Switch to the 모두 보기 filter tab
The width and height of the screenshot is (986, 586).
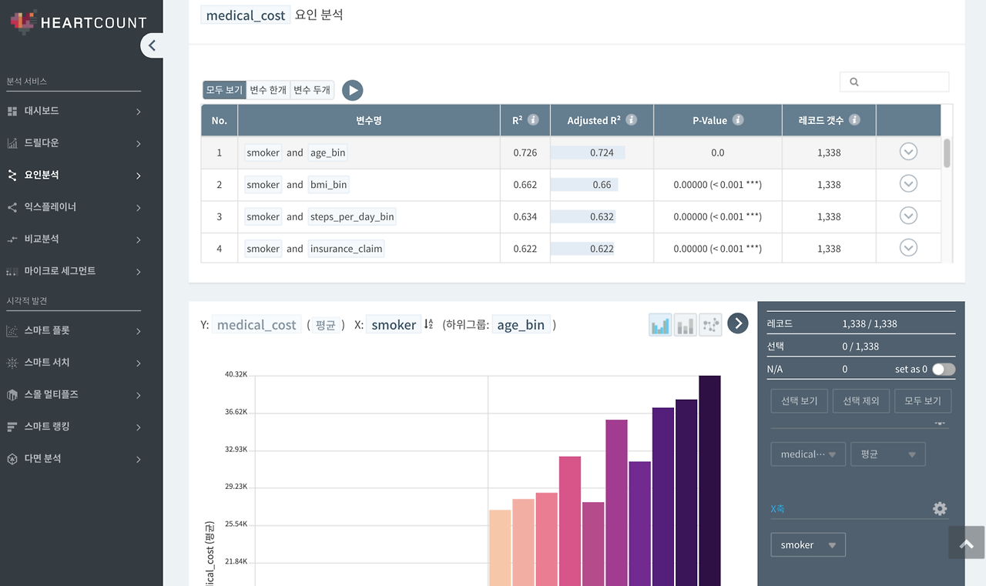(224, 90)
